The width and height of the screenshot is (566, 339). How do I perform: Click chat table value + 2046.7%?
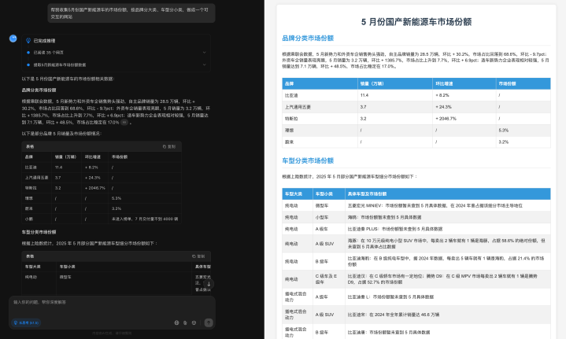95,188
